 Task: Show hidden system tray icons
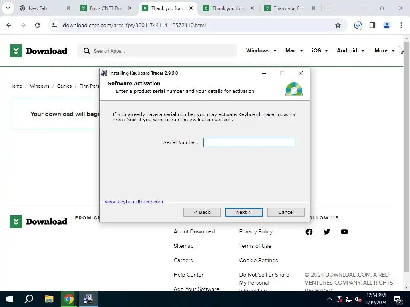(x=330, y=299)
